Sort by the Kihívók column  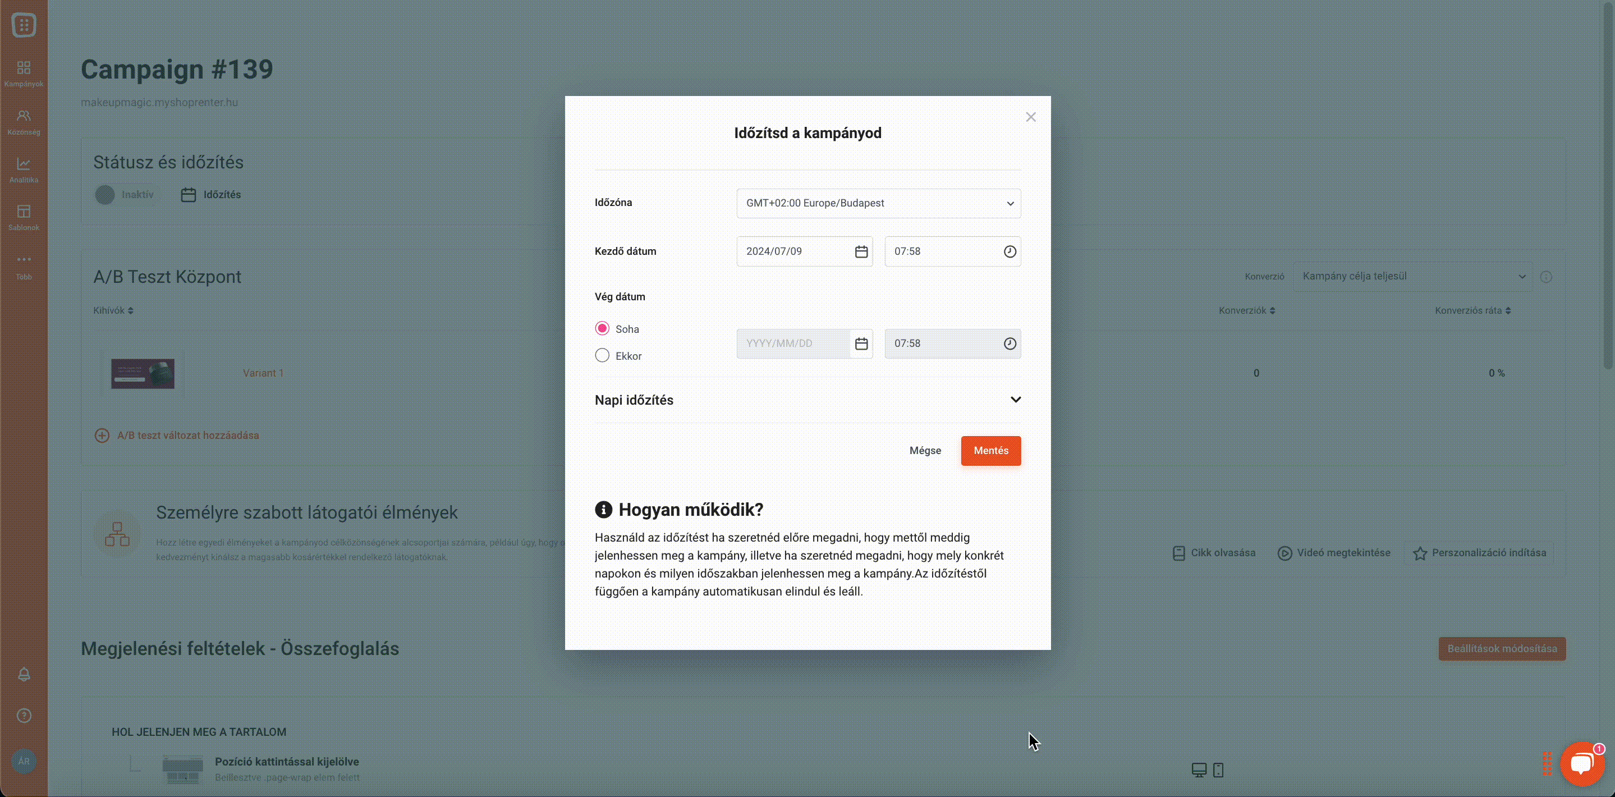(113, 311)
